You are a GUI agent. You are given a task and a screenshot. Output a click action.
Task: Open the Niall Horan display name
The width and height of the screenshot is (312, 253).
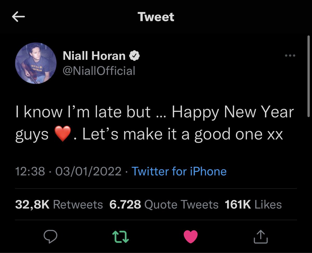click(x=94, y=56)
